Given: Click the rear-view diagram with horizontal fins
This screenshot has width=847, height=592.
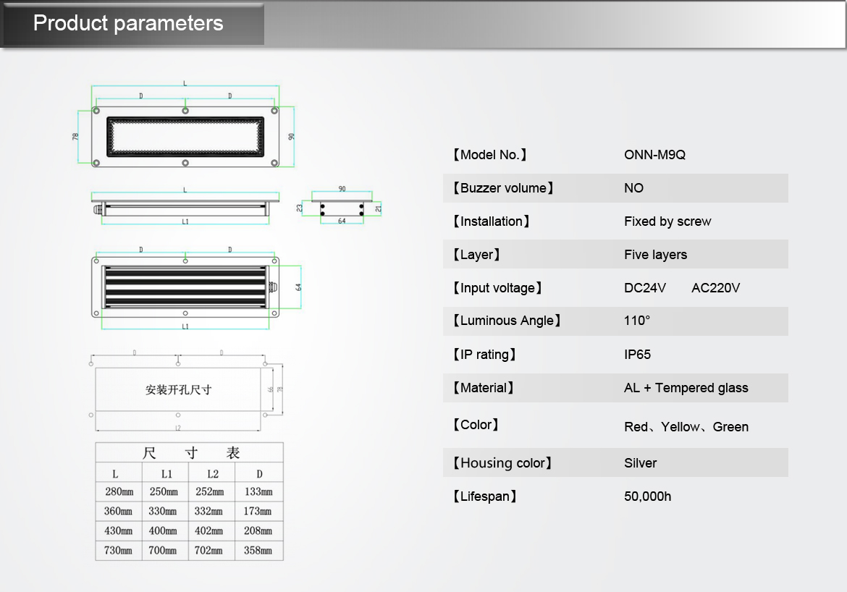Looking at the screenshot, I should tap(185, 287).
